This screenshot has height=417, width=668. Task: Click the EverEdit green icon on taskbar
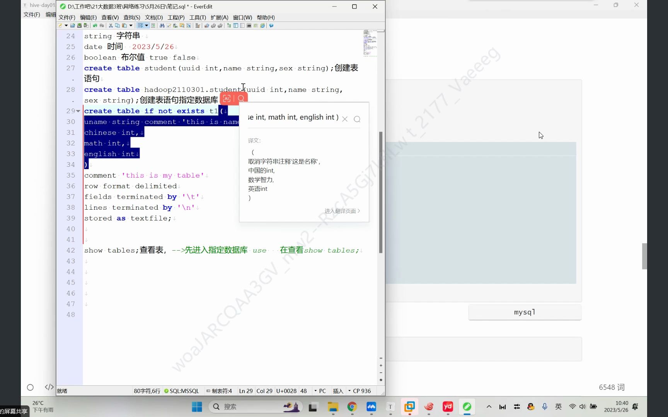pyautogui.click(x=467, y=407)
